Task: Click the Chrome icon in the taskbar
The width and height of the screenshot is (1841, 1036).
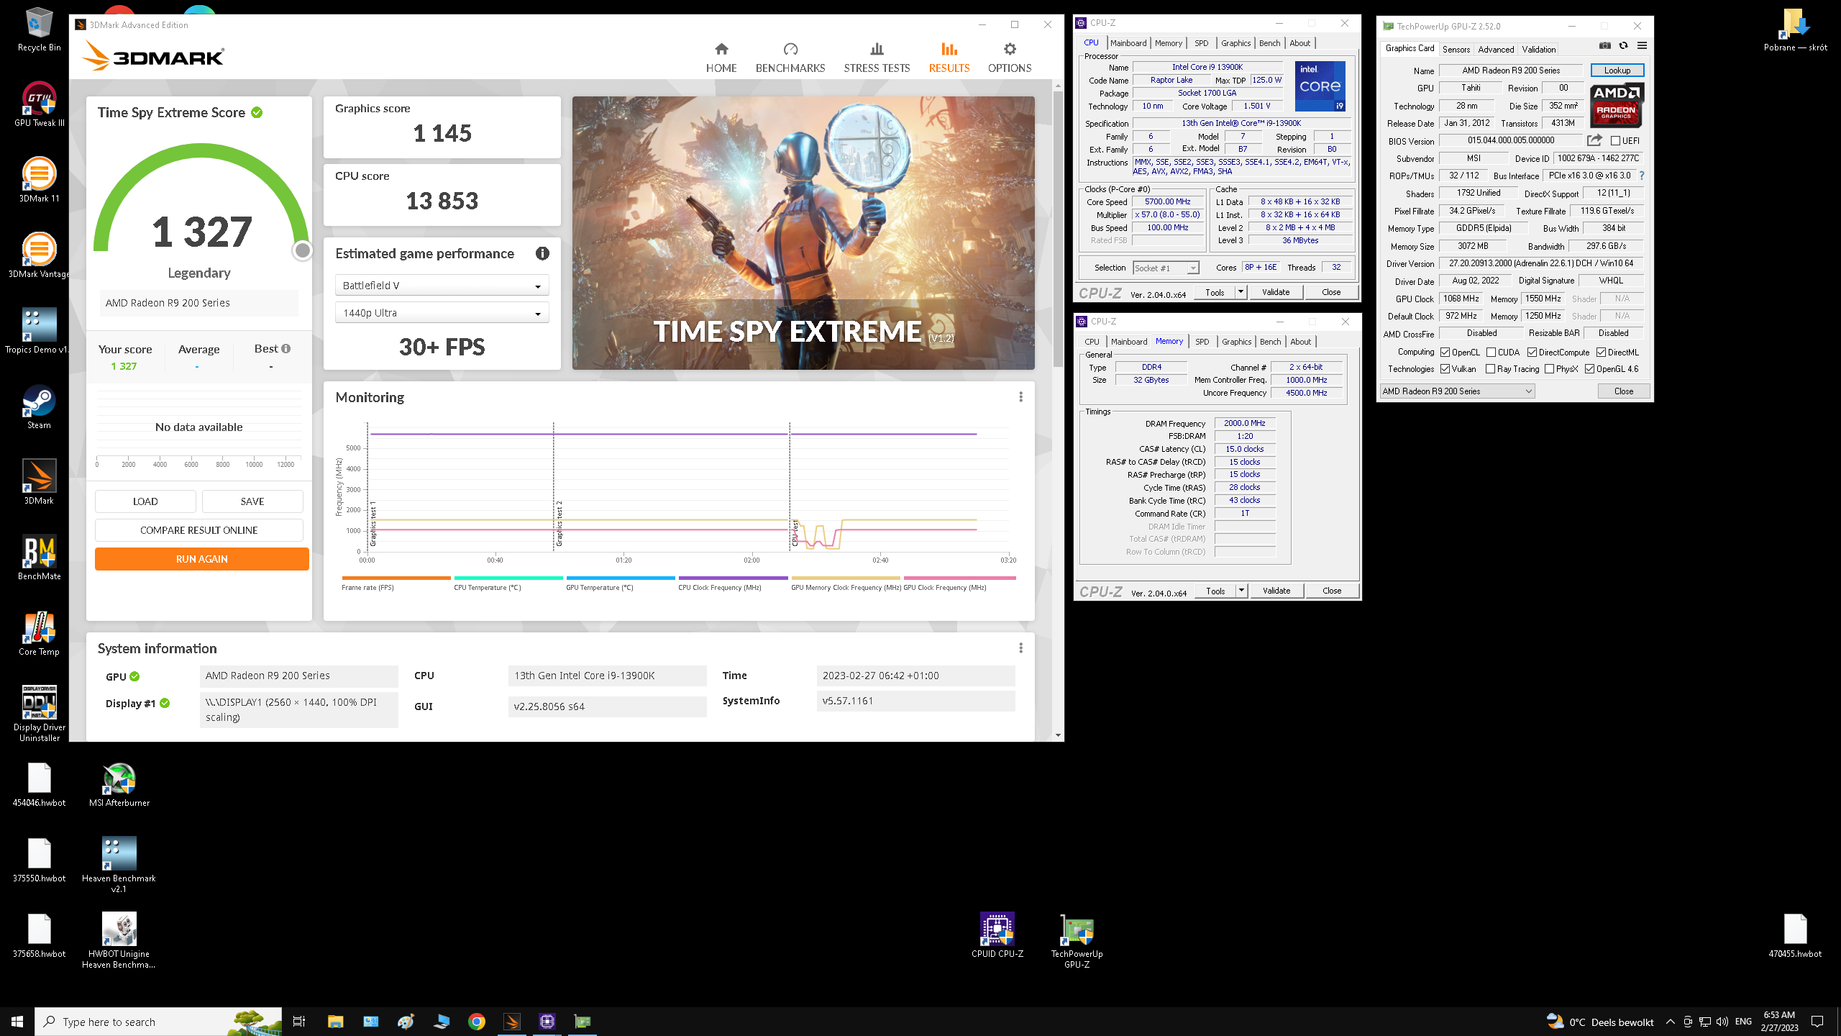Action: tap(477, 1022)
